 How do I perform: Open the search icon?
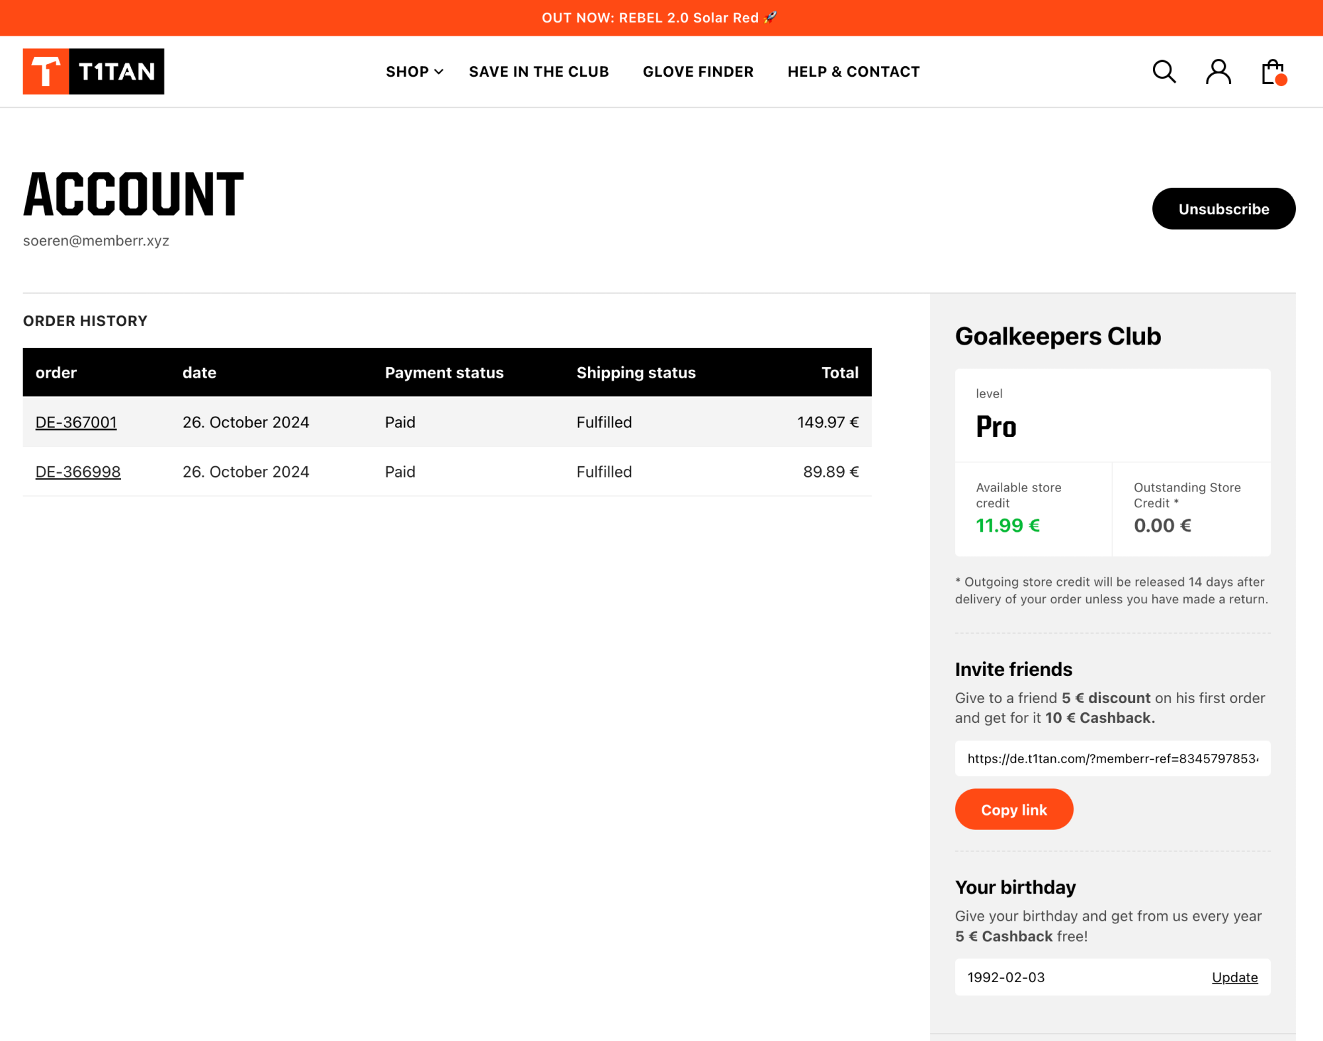pos(1166,71)
